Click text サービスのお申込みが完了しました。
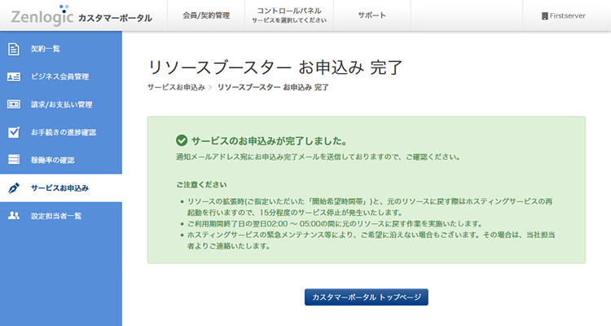Screen dimensions: 611x326 pos(270,141)
